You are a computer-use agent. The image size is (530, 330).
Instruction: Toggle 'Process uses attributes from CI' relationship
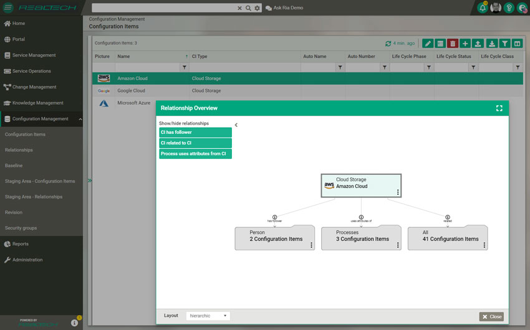tap(195, 154)
